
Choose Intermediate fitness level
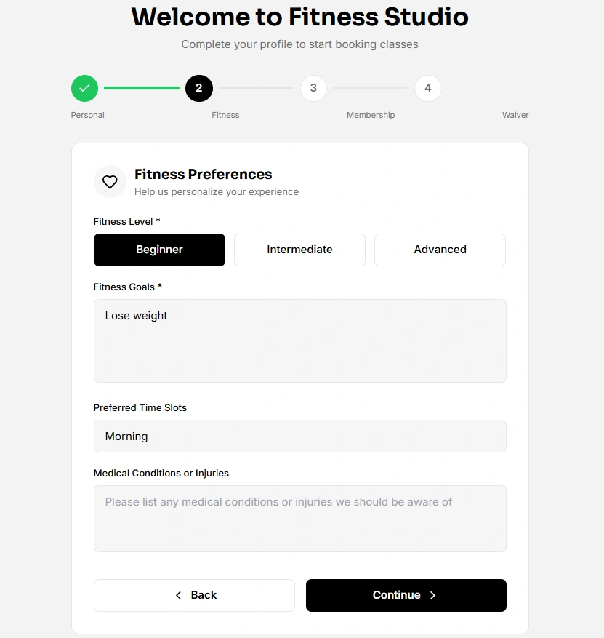click(299, 250)
